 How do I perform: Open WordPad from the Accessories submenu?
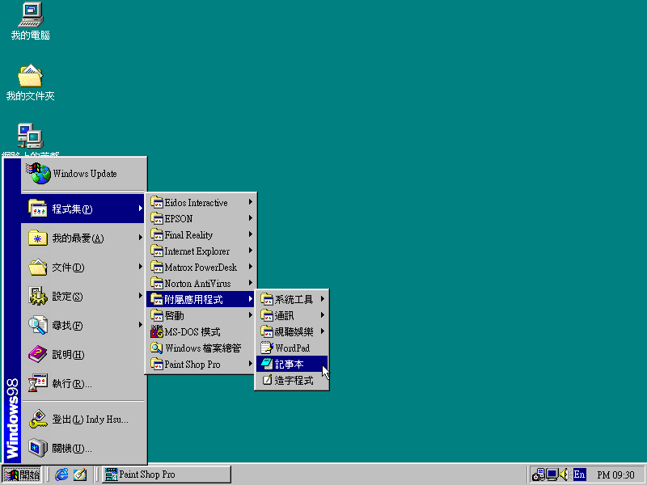point(291,348)
